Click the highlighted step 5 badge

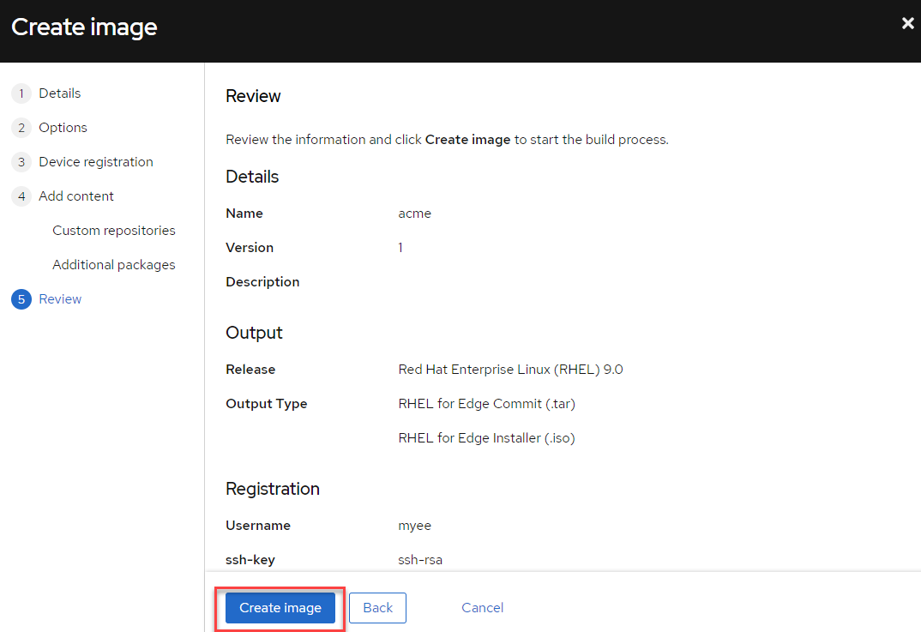click(x=21, y=299)
